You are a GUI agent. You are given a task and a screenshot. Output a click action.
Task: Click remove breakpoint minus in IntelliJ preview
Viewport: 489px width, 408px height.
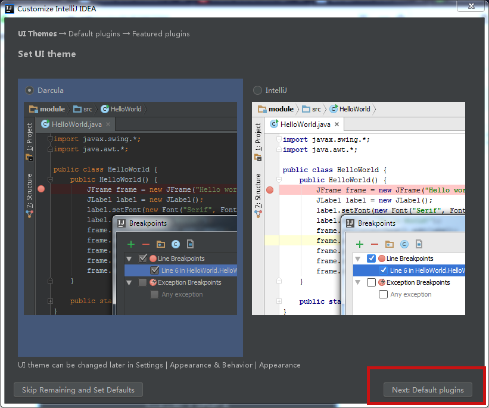click(x=375, y=244)
